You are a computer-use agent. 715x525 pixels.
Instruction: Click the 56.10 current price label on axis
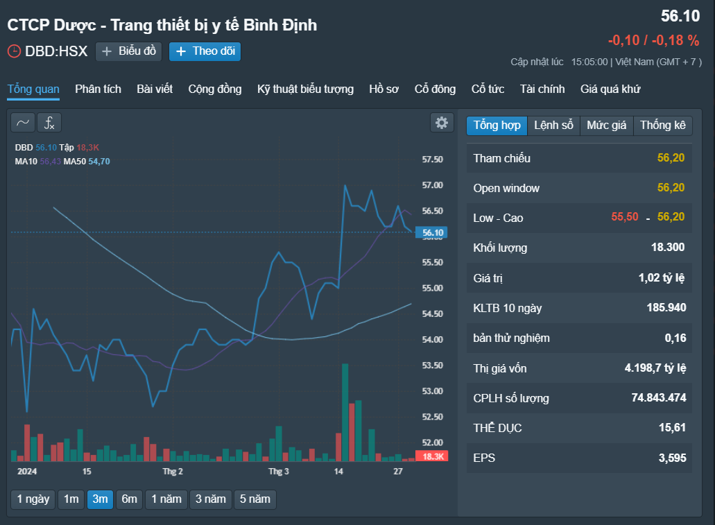pyautogui.click(x=432, y=232)
